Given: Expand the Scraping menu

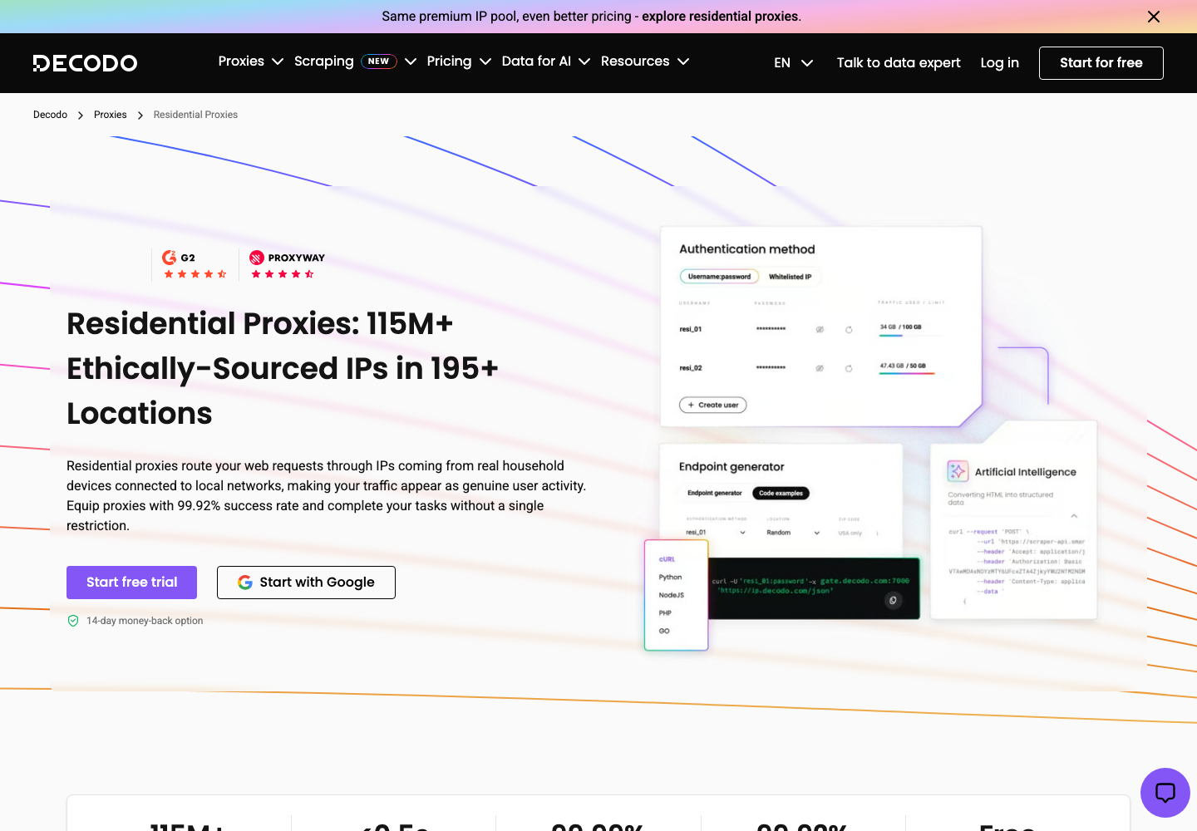Looking at the screenshot, I should click(355, 61).
